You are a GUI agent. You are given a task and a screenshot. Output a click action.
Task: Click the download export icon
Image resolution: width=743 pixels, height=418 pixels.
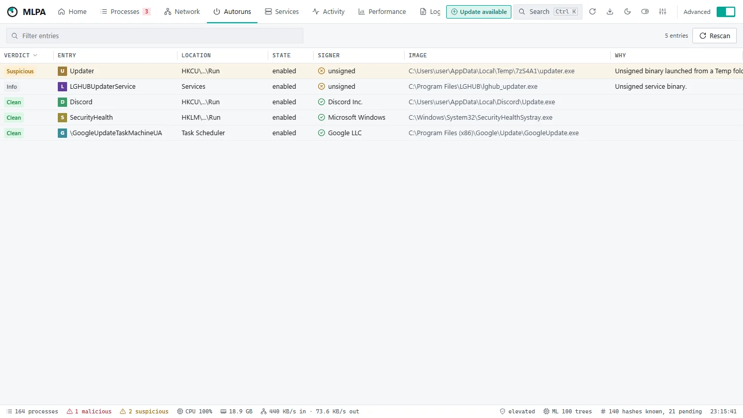pyautogui.click(x=610, y=11)
